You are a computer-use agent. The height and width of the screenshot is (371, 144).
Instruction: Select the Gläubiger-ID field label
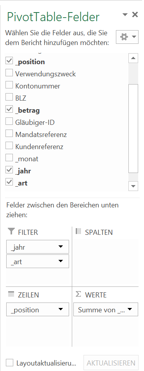(35, 122)
